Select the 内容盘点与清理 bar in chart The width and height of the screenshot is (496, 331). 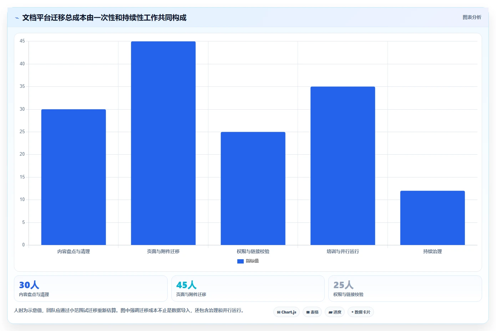[74, 177]
